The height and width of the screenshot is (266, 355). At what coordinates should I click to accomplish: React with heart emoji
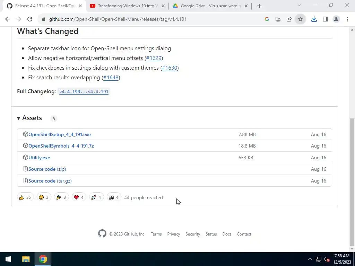(79, 197)
